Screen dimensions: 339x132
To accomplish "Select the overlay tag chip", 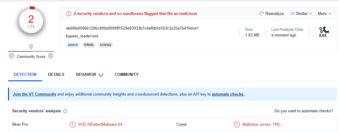I will point(105,45).
